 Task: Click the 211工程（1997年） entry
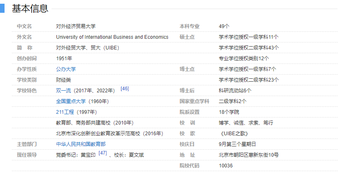pos(76,112)
